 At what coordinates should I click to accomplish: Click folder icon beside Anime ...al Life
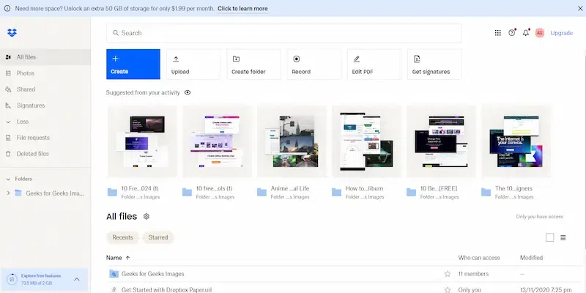coord(262,192)
